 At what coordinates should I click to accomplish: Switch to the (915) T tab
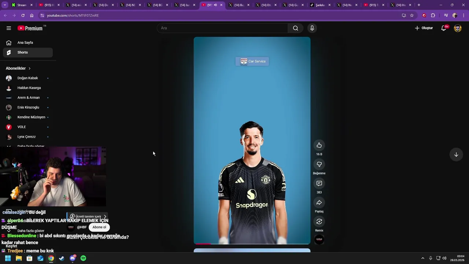[x=374, y=5]
